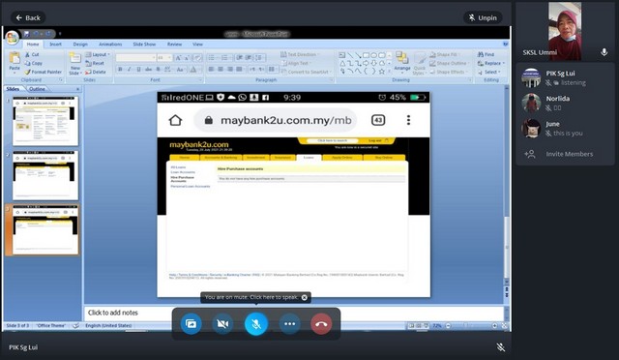Screen dimensions: 619x360
Task: Toggle Bold formatting
Action: point(120,69)
